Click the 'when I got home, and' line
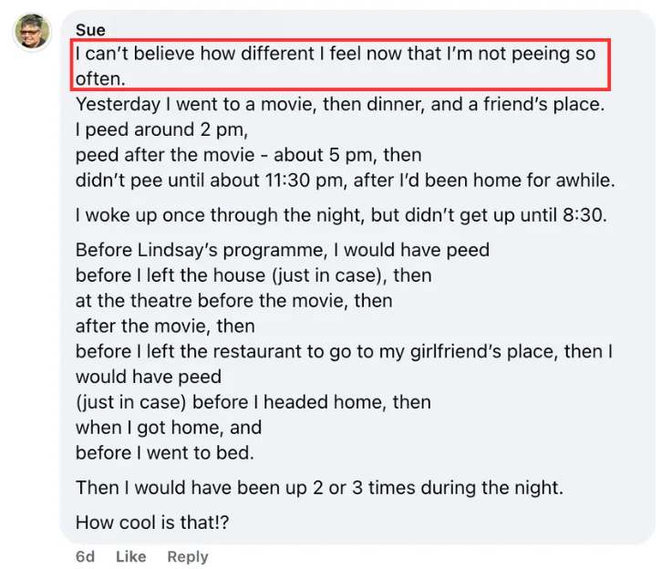672x569 pixels. 169,427
